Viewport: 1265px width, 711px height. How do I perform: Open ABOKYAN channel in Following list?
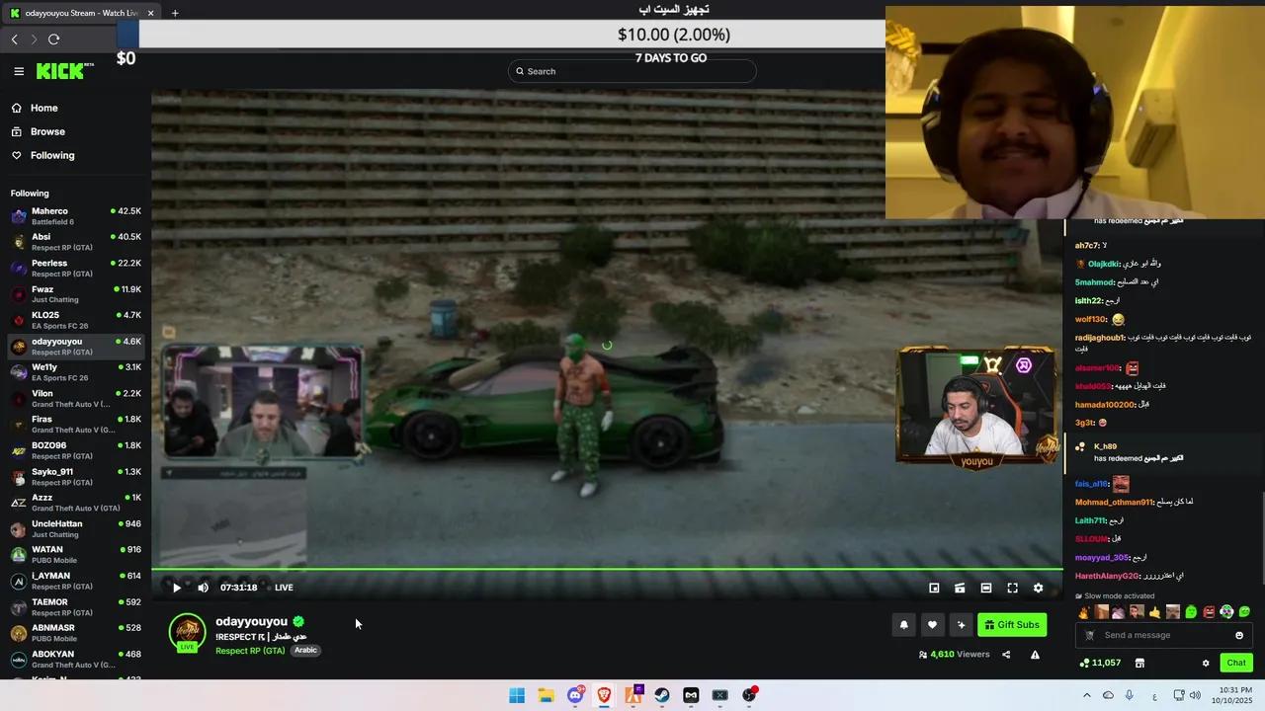click(76, 660)
